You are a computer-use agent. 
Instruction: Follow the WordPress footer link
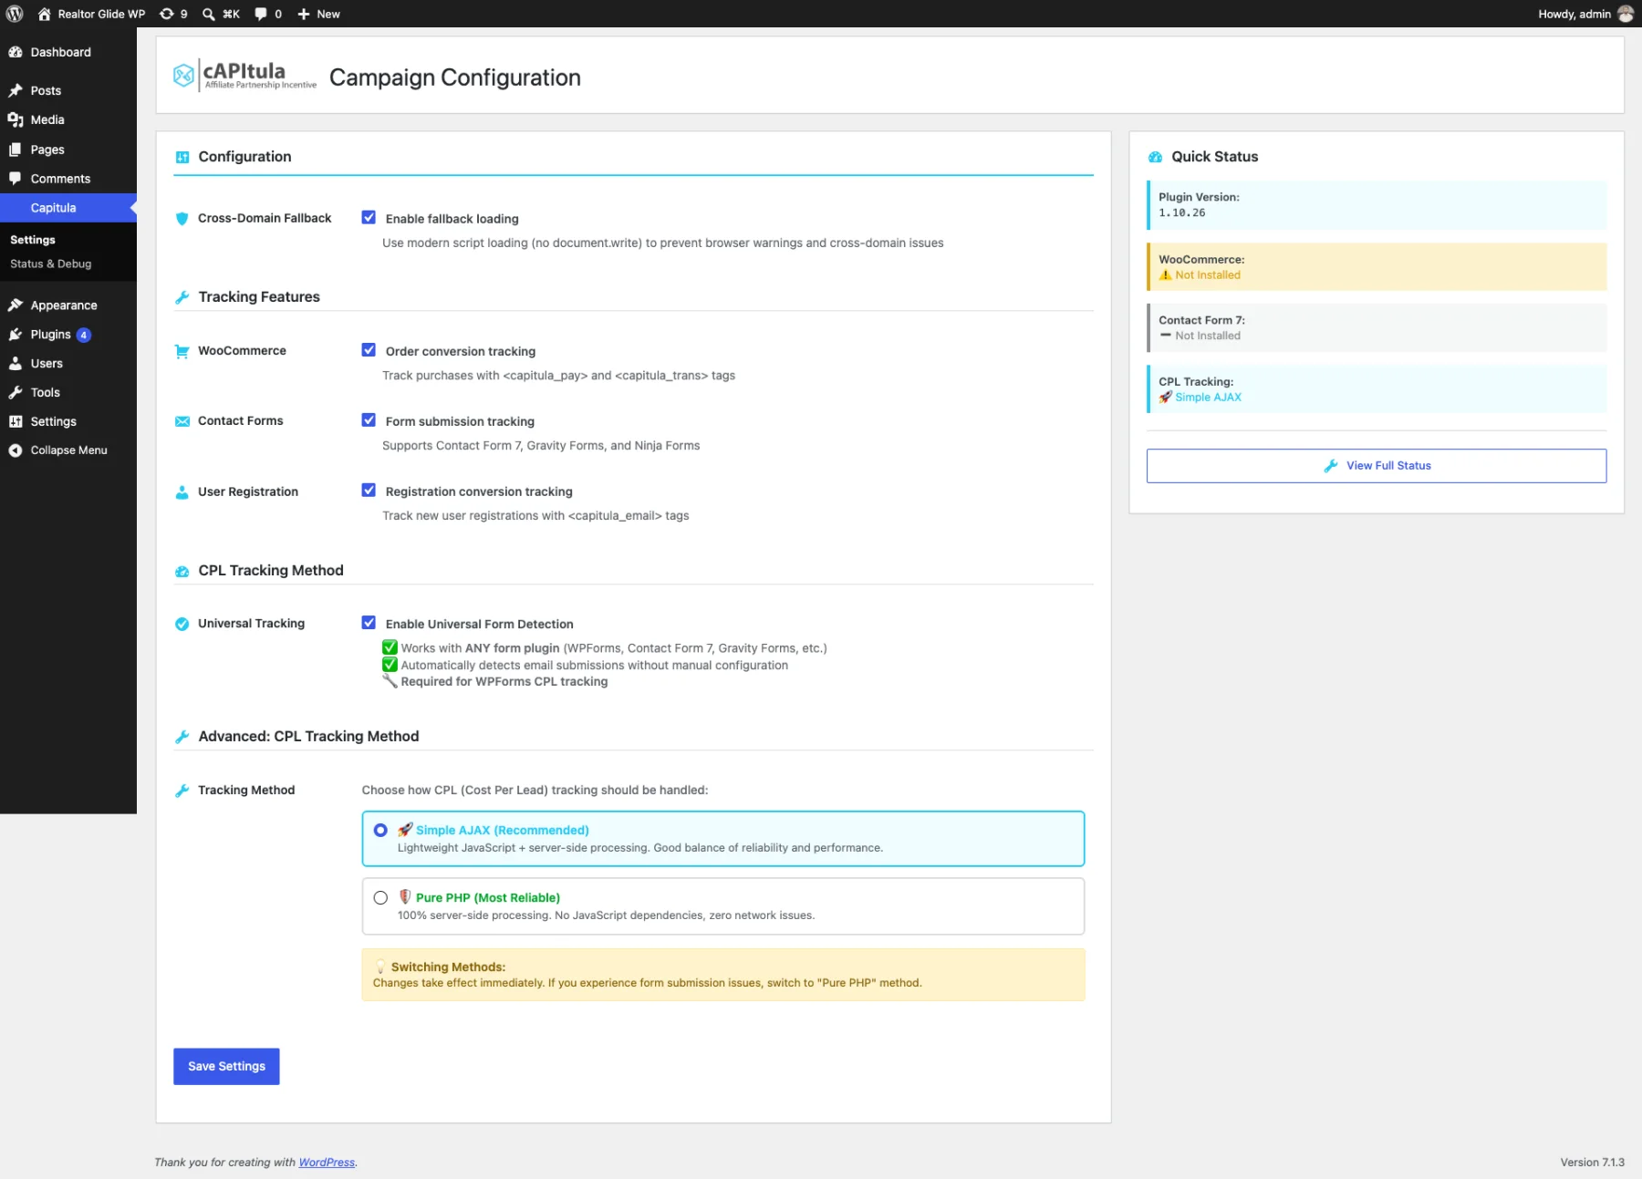coord(327,1163)
